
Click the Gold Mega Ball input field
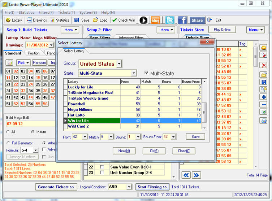30,124
